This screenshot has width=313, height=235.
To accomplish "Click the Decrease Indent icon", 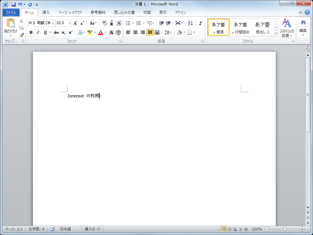I will pos(161,23).
